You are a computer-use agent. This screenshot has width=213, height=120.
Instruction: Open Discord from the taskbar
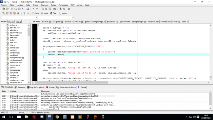point(42,117)
